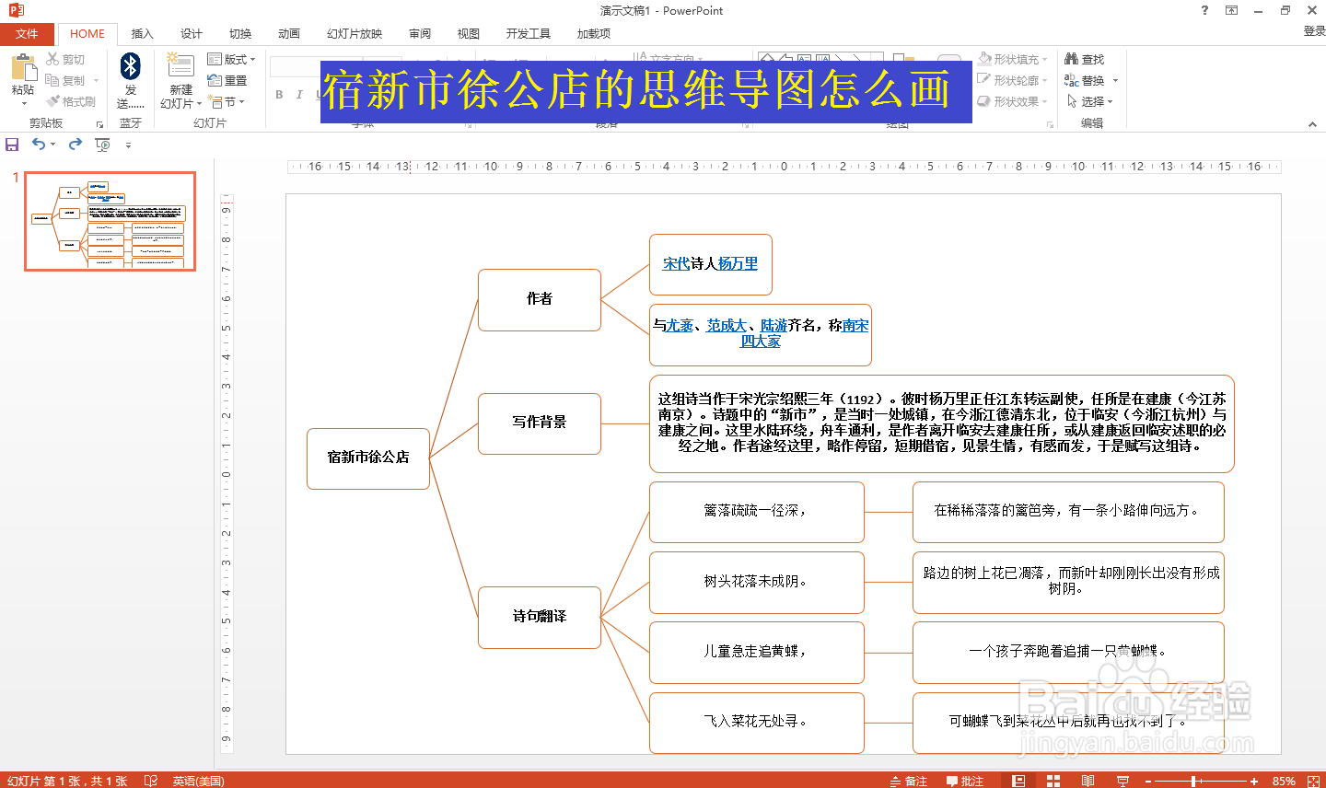Click the fit slide to window icon
This screenshot has width=1326, height=788.
(x=1314, y=781)
